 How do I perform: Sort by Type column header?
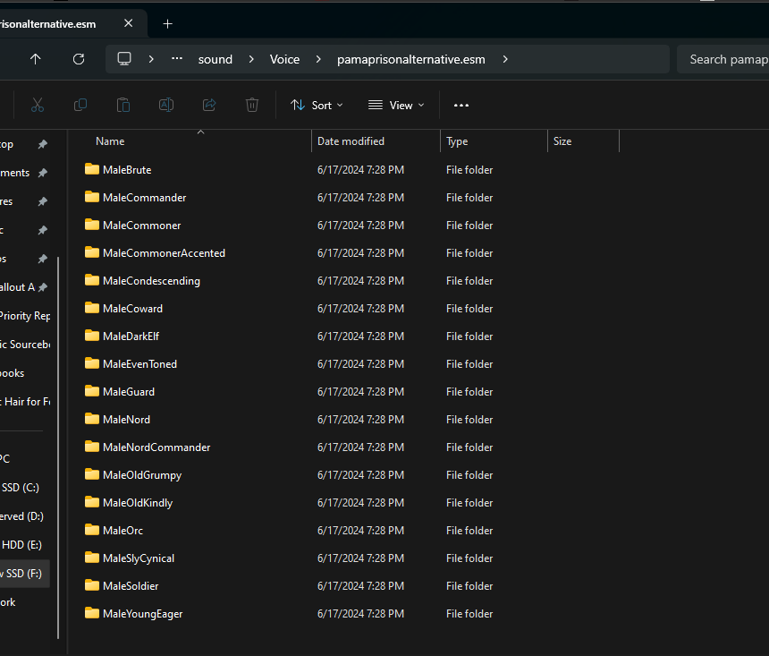pyautogui.click(x=494, y=141)
